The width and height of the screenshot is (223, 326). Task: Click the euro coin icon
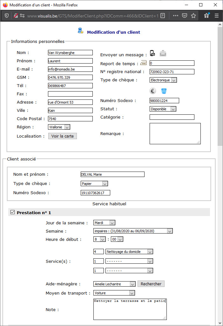point(153,91)
